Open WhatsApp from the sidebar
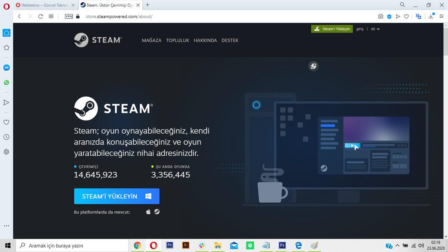This screenshot has height=252, width=448. point(6,82)
